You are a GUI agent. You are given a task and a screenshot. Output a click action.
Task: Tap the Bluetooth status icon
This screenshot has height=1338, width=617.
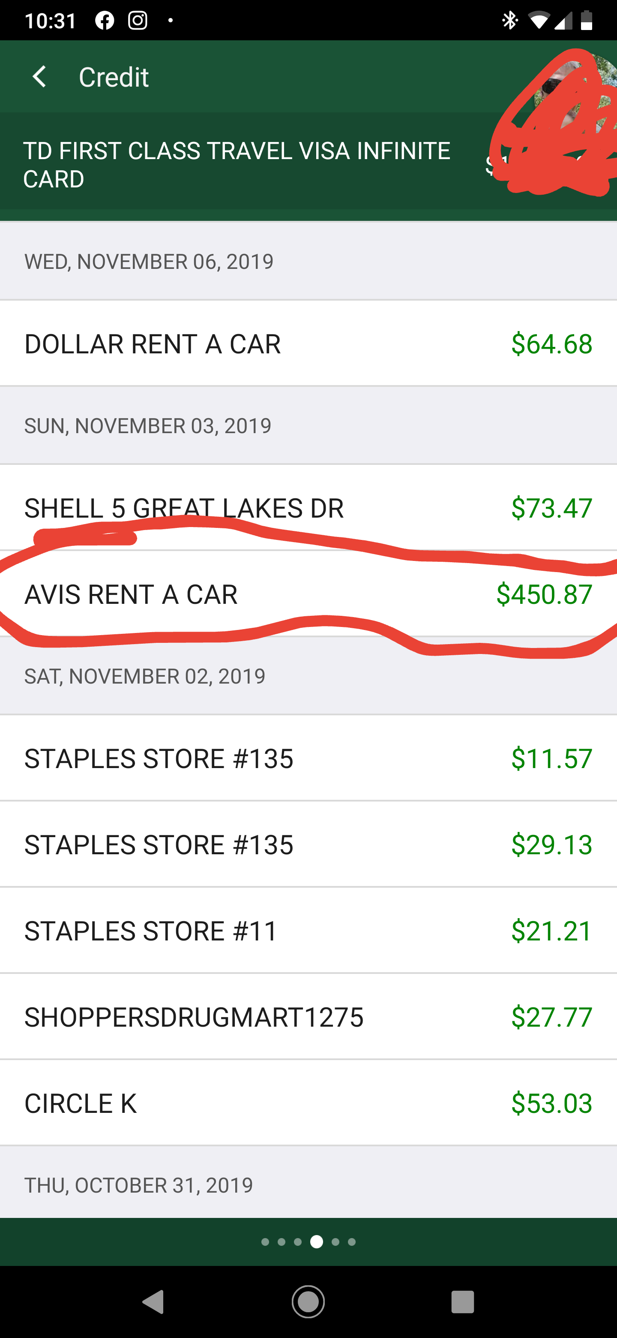tap(510, 21)
